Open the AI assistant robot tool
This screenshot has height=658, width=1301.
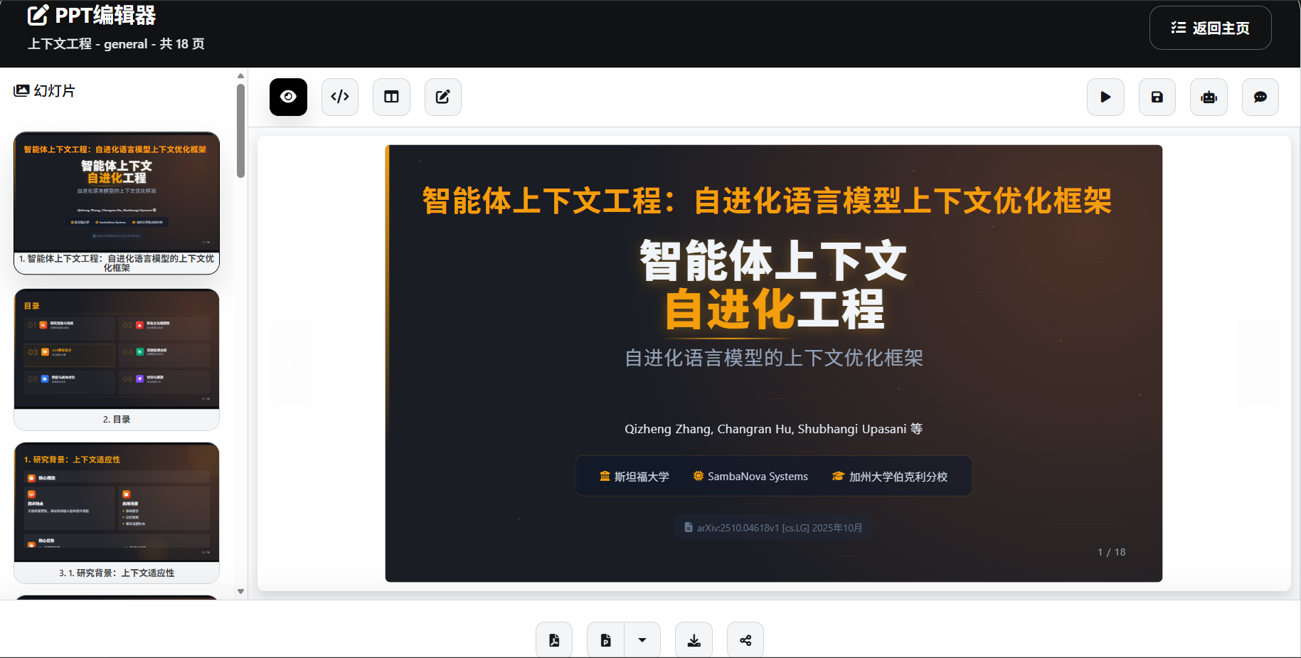1209,97
